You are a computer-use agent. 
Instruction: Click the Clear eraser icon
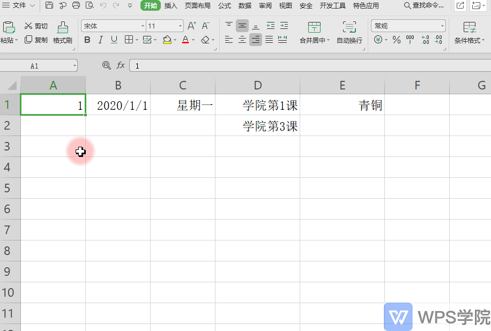coord(205,40)
